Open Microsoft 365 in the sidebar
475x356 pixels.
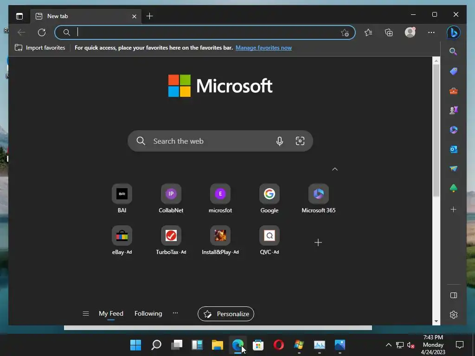[x=454, y=130]
